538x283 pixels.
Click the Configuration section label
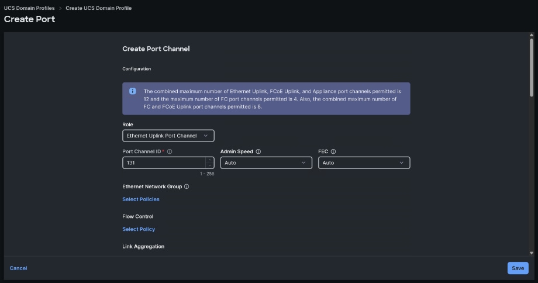137,69
